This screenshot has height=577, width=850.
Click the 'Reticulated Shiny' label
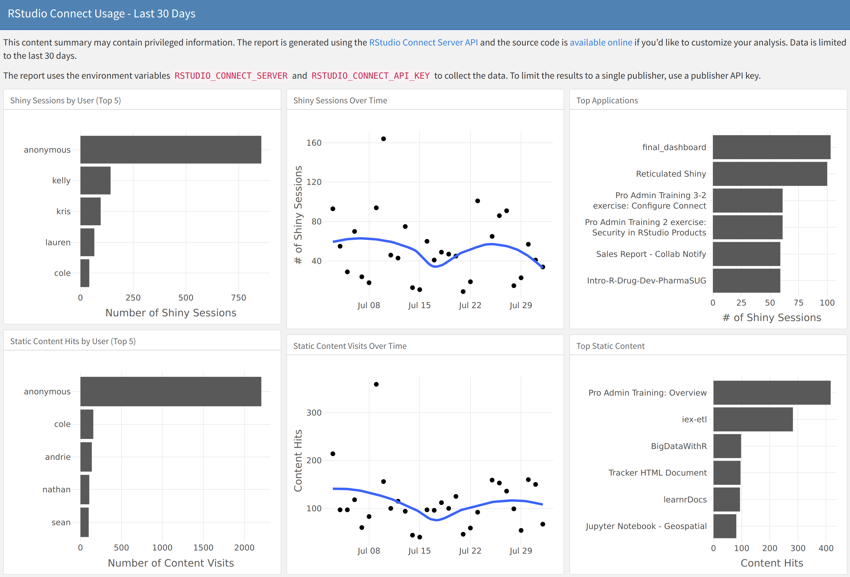coord(671,174)
